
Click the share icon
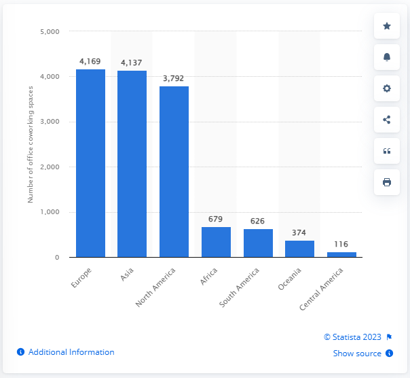387,120
